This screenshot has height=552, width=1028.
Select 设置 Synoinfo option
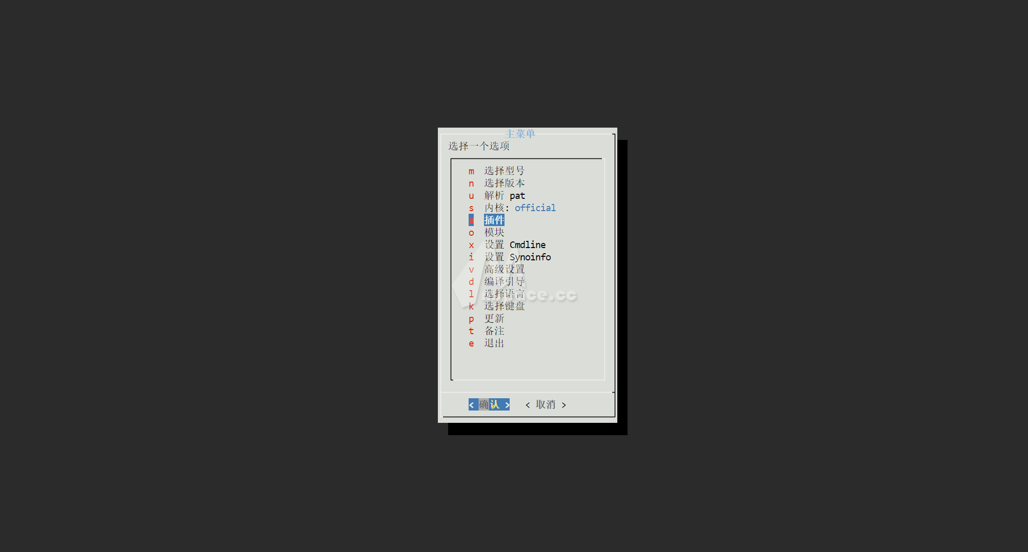point(517,257)
